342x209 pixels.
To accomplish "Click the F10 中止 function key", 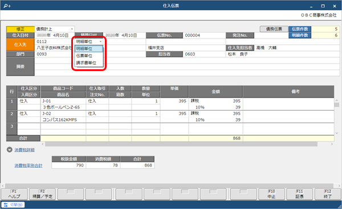I will (271, 194).
